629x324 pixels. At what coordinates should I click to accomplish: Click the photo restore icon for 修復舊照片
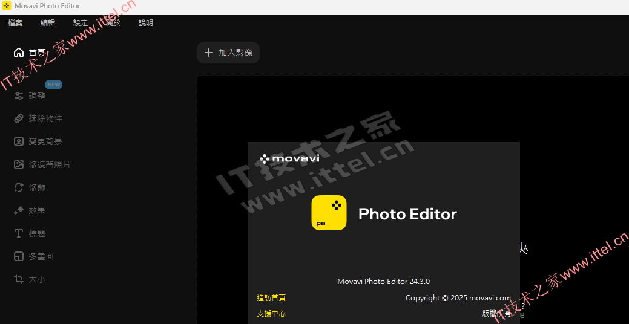tap(18, 164)
